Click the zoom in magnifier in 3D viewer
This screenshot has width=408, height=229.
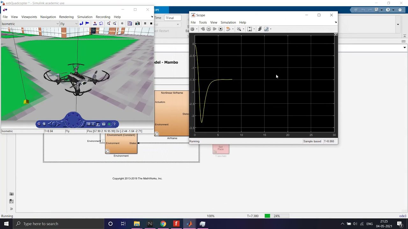(109, 24)
